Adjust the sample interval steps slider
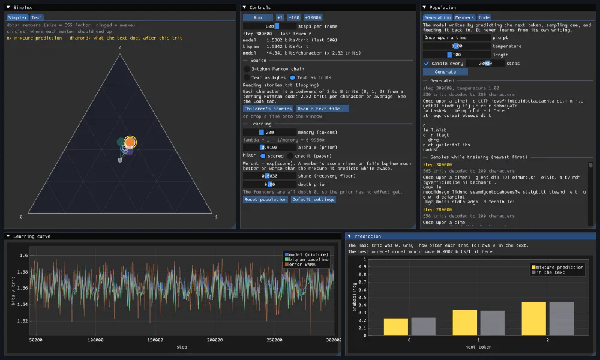The width and height of the screenshot is (600, 360). pos(485,64)
